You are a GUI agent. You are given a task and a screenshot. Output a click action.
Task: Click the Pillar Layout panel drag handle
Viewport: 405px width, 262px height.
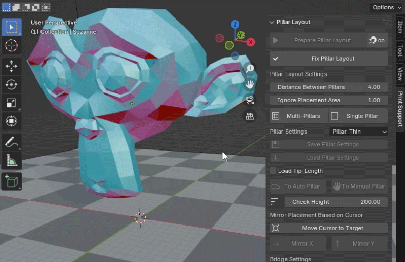click(386, 22)
